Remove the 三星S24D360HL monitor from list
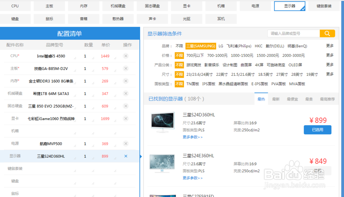The width and height of the screenshot is (344, 197). (126, 156)
